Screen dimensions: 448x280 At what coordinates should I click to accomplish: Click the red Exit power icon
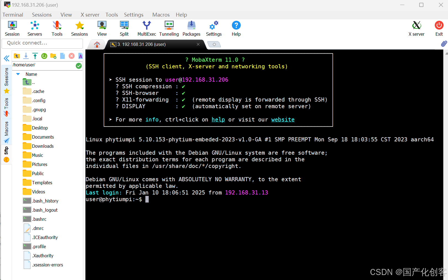pos(439,28)
